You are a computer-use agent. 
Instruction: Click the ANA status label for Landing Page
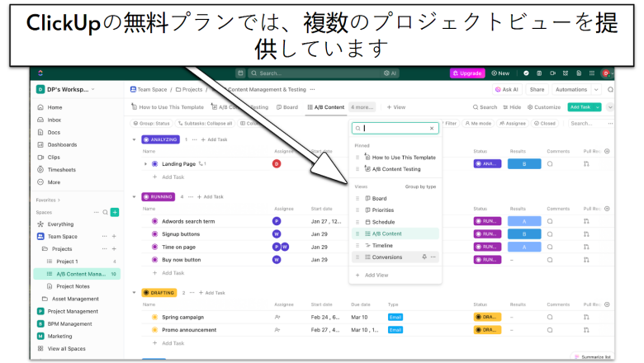[487, 163]
